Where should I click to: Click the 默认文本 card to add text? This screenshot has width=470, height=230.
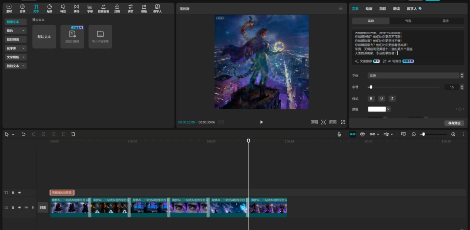pyautogui.click(x=44, y=37)
